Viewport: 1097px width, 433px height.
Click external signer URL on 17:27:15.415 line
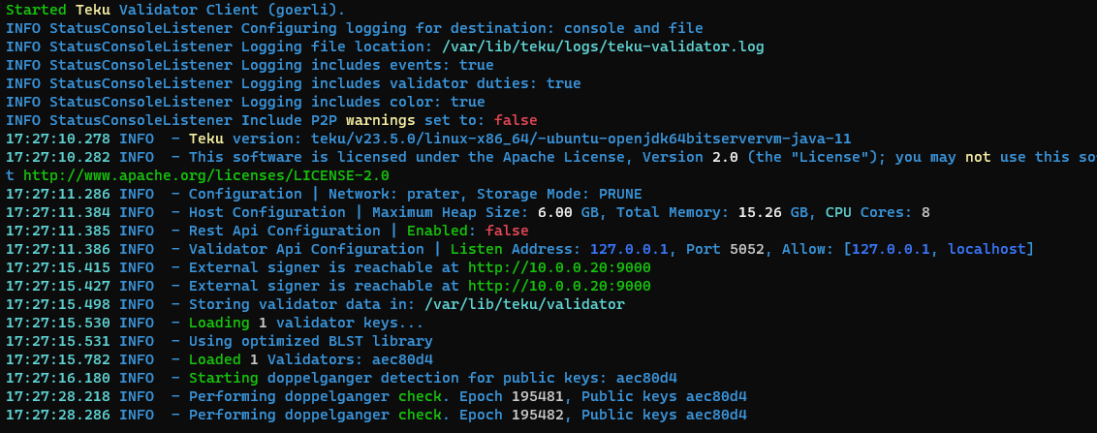tap(559, 267)
